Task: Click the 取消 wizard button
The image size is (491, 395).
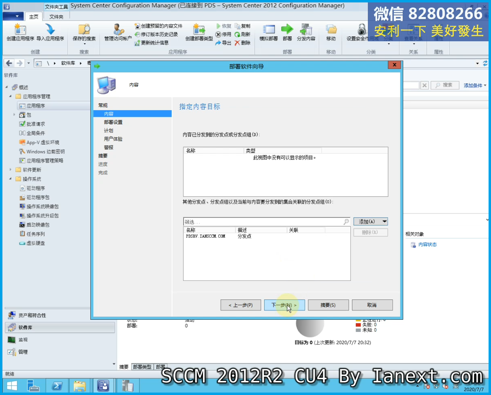Action: (x=372, y=305)
